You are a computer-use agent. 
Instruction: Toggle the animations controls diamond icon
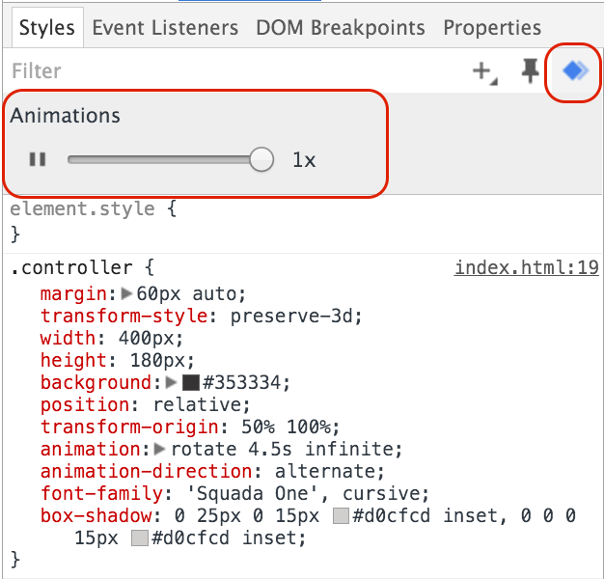pyautogui.click(x=575, y=70)
